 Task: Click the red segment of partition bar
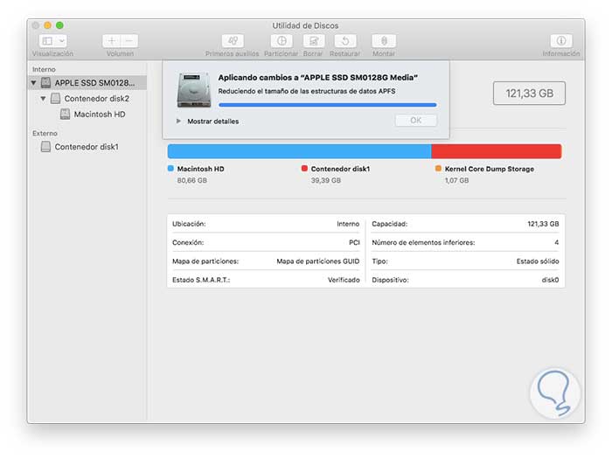(496, 151)
